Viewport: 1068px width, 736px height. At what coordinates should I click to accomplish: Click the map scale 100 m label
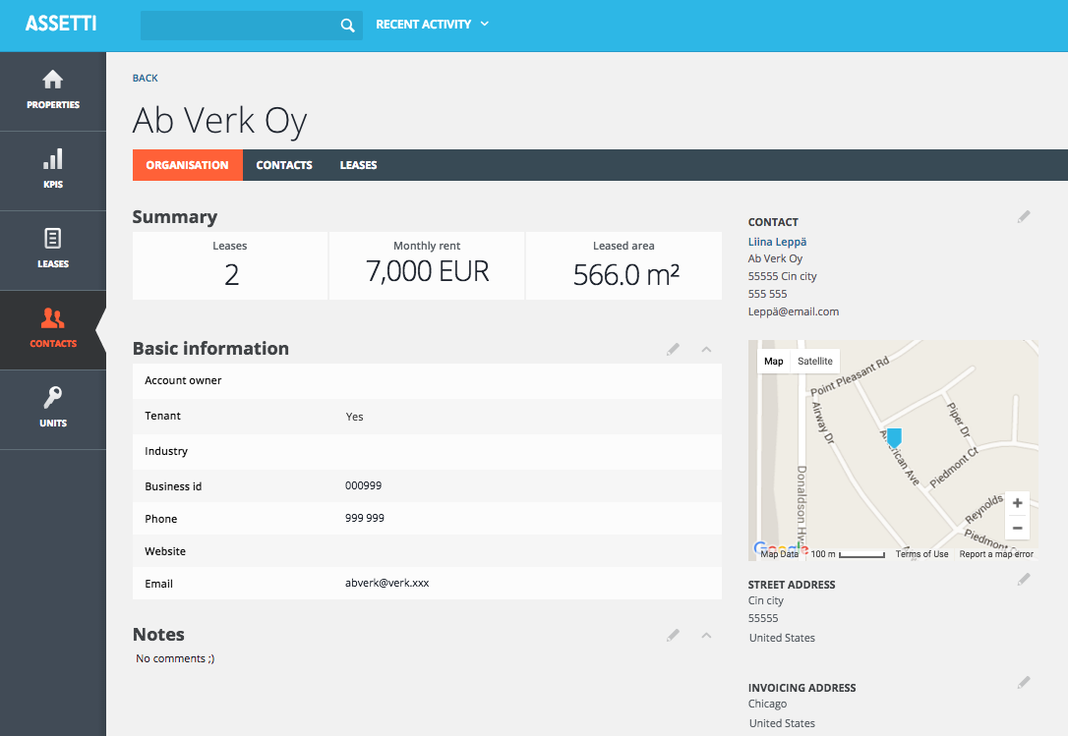tap(823, 554)
